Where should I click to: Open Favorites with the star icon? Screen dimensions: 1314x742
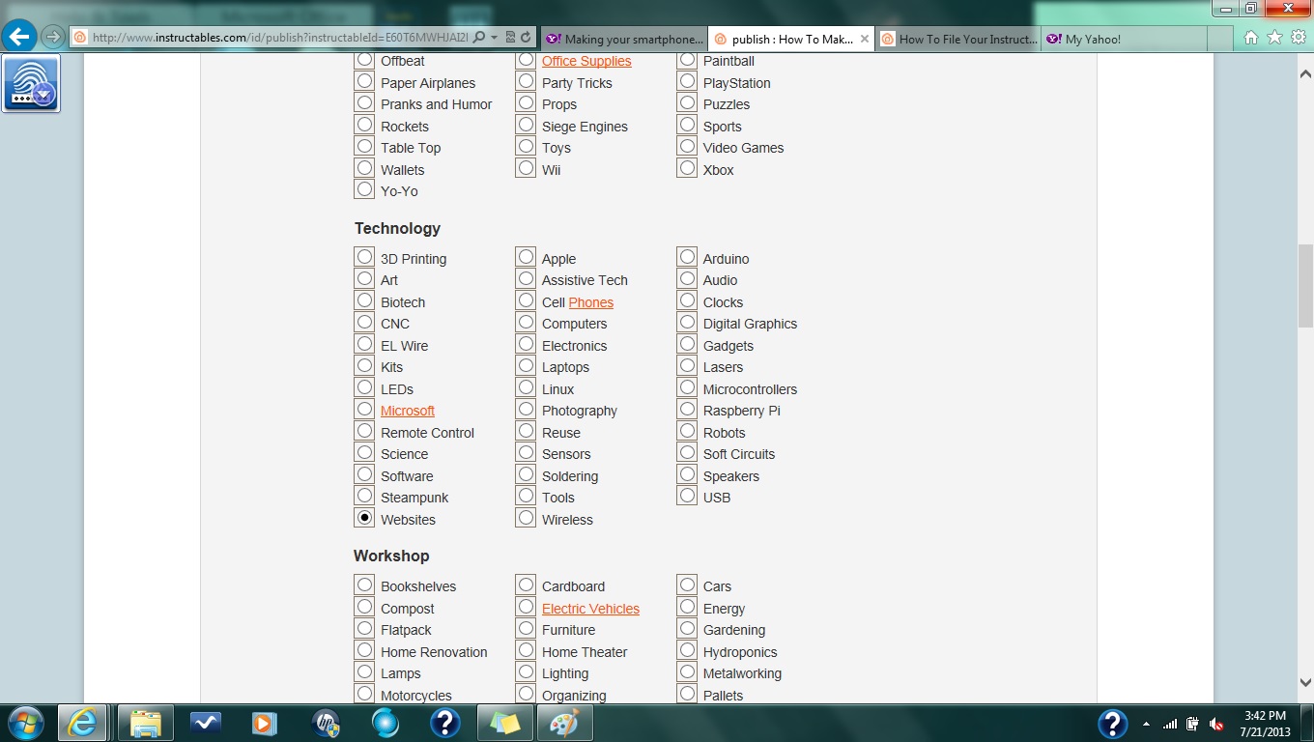tap(1274, 38)
